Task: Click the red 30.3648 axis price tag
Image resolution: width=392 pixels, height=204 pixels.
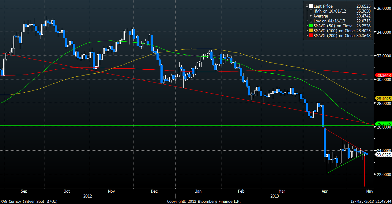Action: pyautogui.click(x=383, y=75)
